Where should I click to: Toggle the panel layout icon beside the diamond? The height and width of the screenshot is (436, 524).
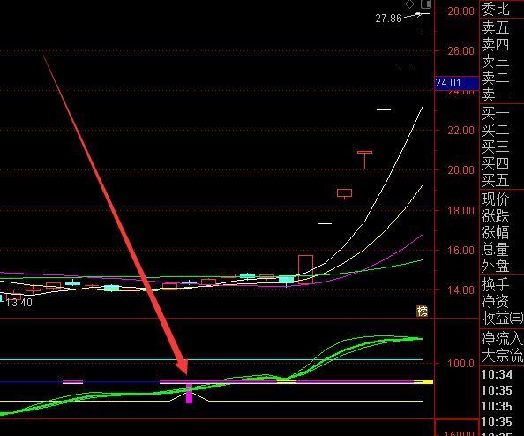coord(426,4)
